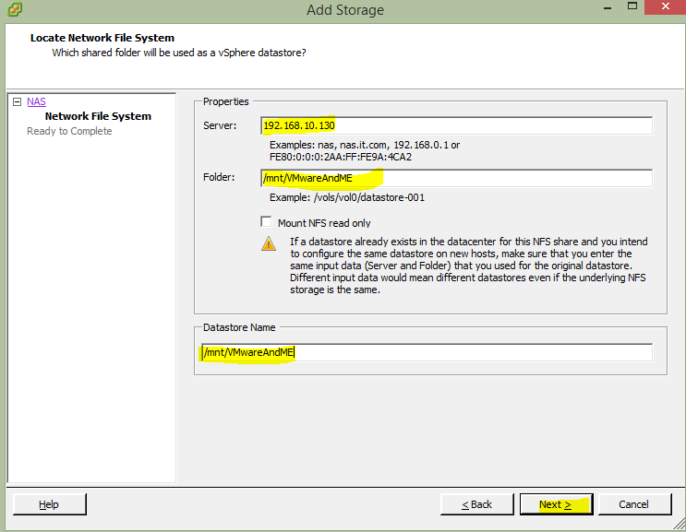Click the datastore warning paragraph text
The image size is (686, 532).
coord(468,266)
